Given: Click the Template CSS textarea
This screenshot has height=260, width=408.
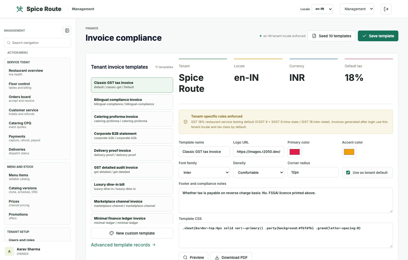Looking at the screenshot, I should (x=286, y=235).
